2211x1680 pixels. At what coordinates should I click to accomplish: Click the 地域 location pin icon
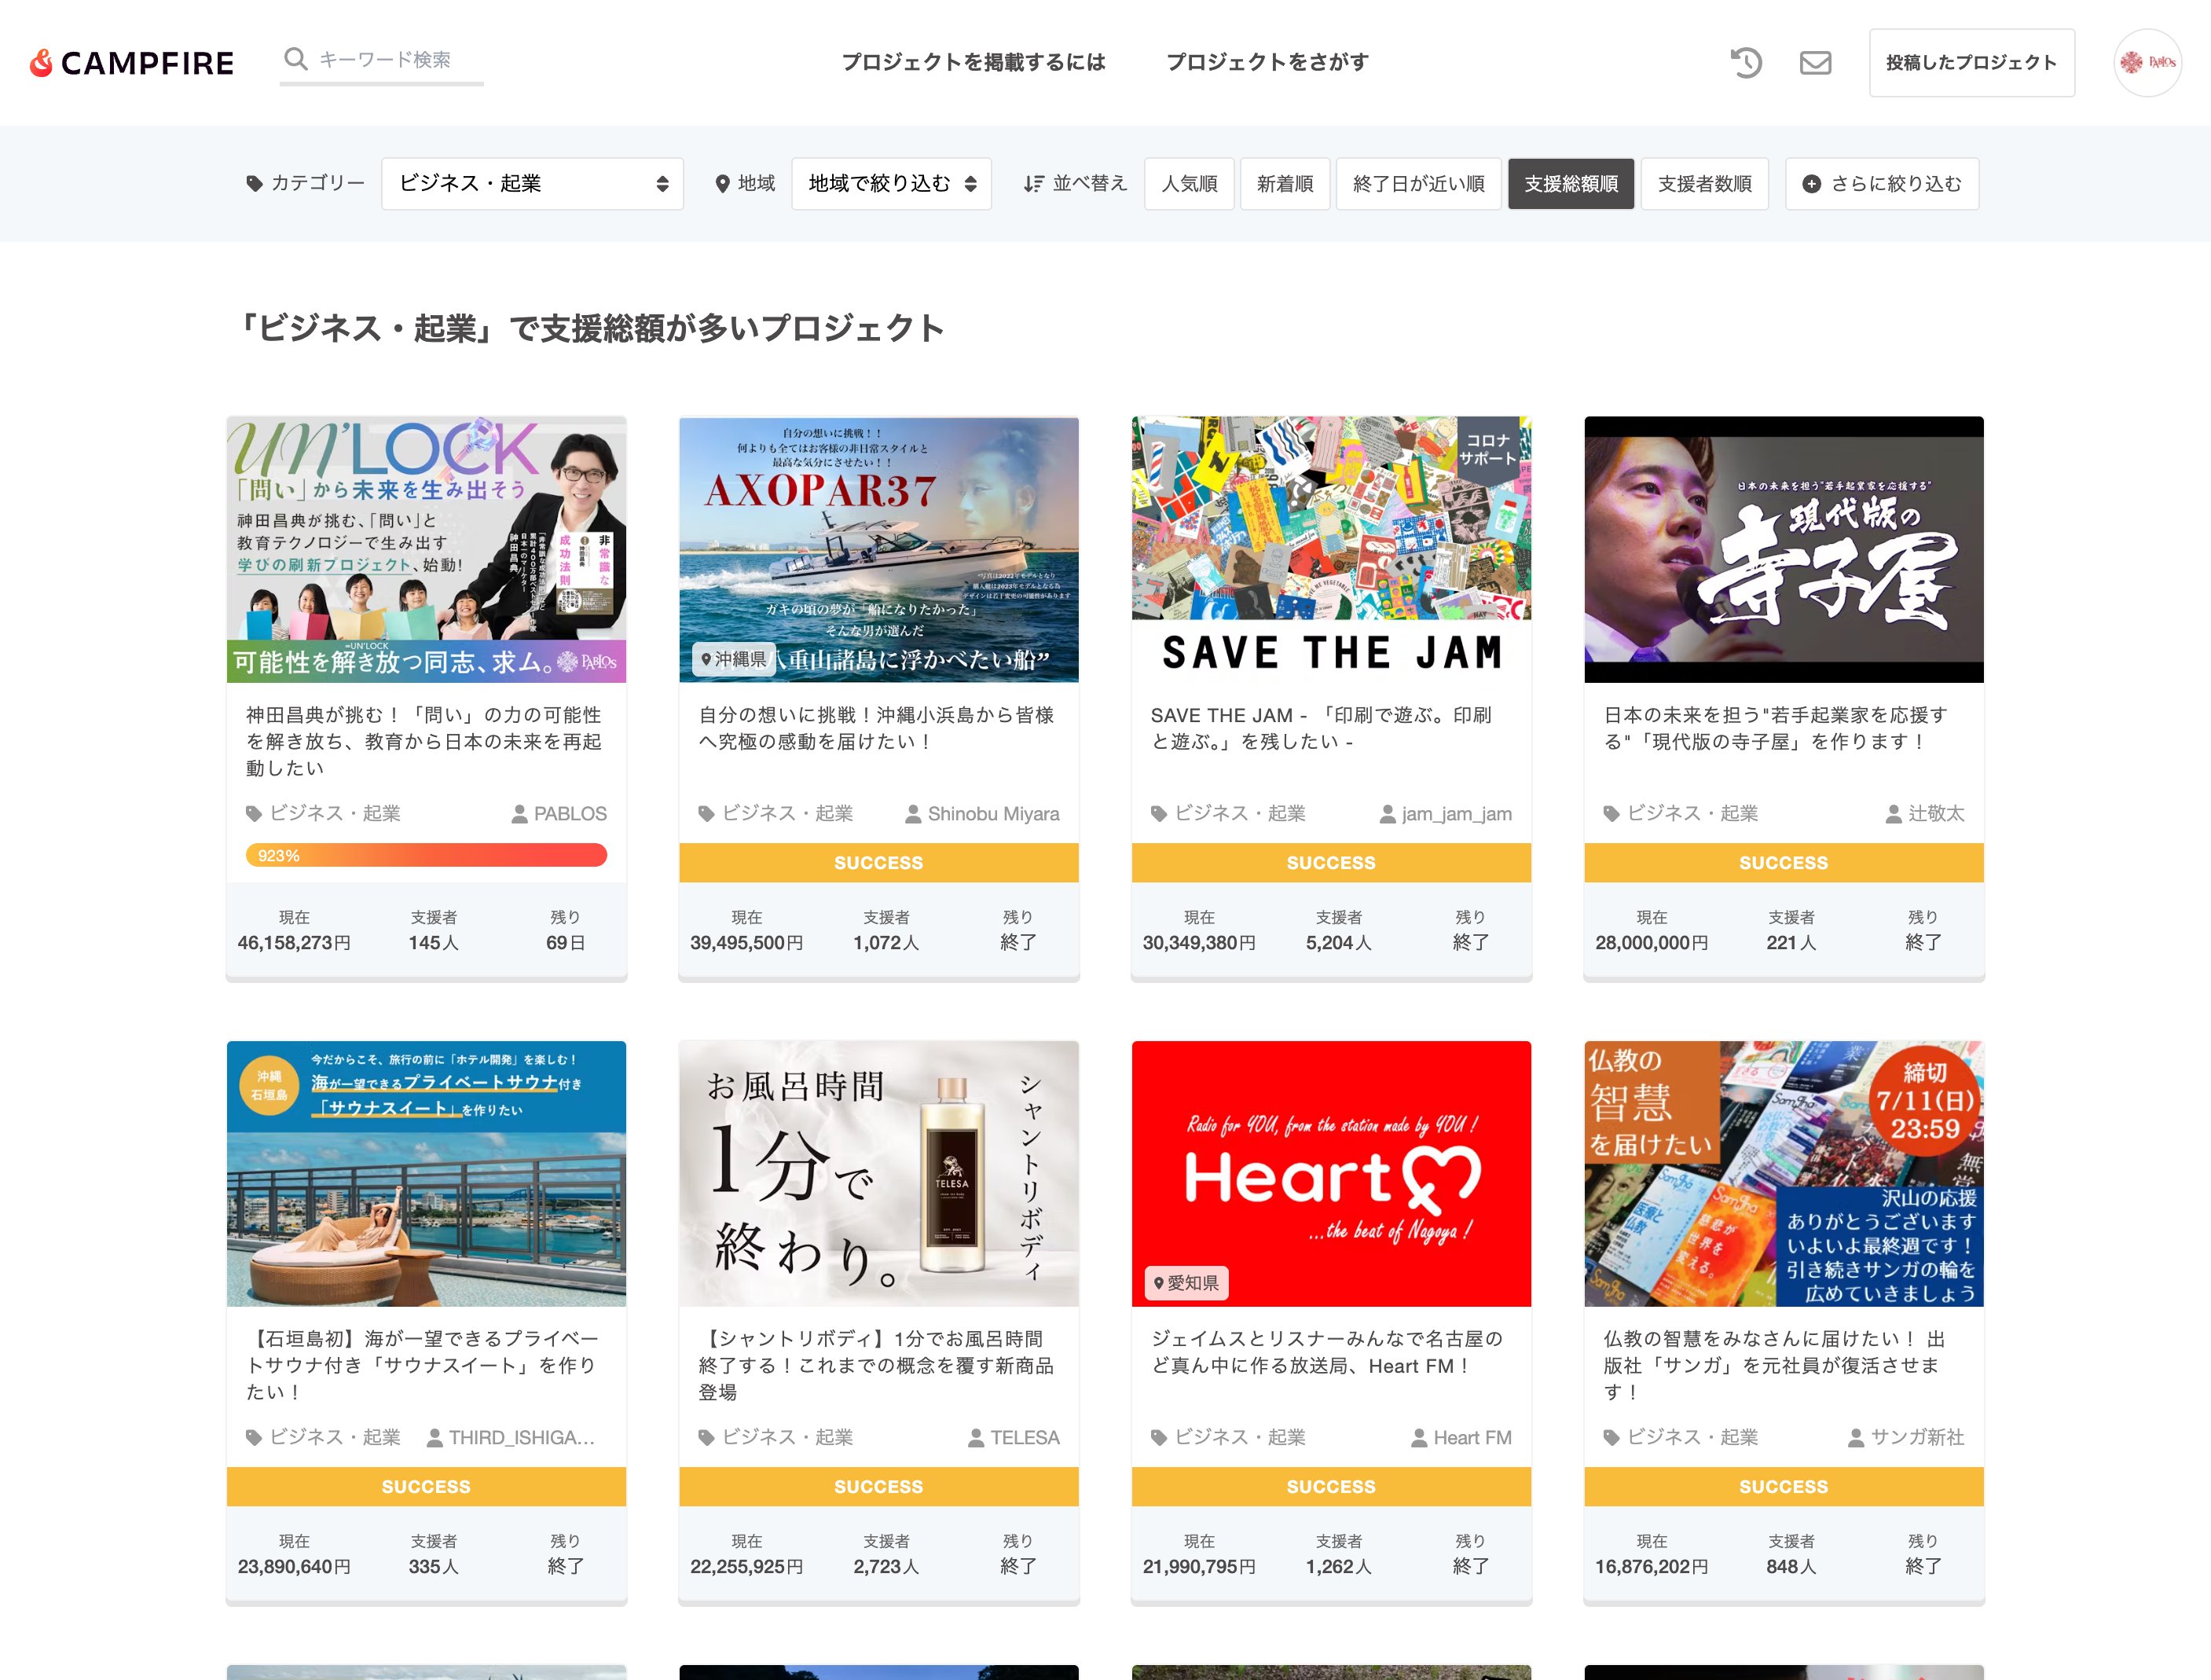pyautogui.click(x=722, y=184)
